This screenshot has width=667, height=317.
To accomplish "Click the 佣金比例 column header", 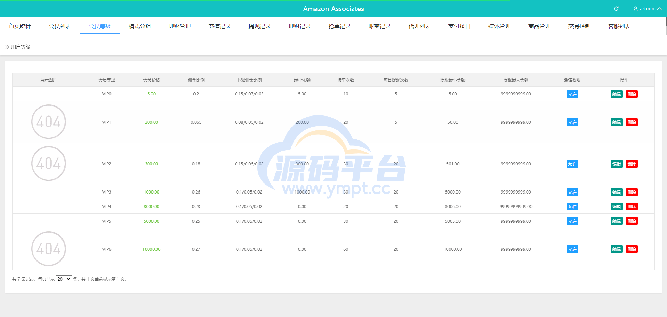I will point(196,80).
